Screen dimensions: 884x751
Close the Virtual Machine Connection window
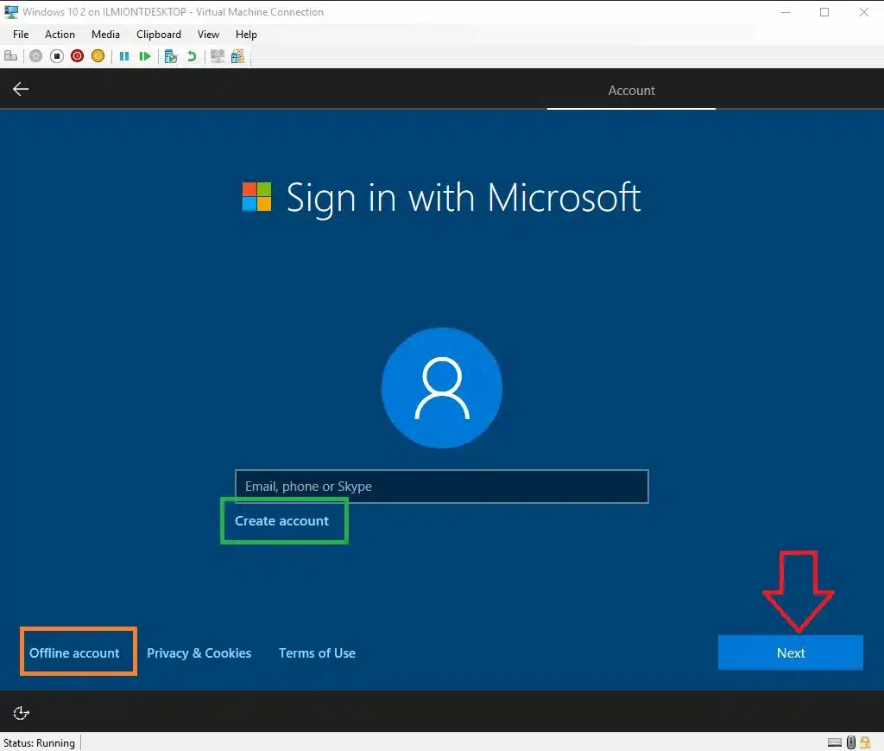(x=863, y=12)
